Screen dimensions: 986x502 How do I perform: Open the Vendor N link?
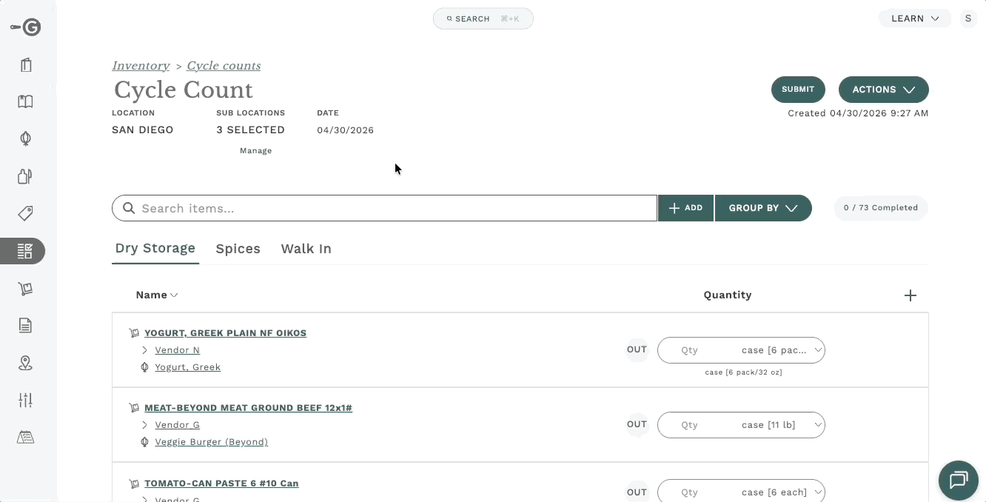point(177,350)
